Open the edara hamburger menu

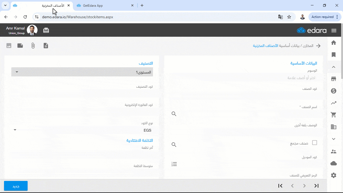click(x=334, y=31)
